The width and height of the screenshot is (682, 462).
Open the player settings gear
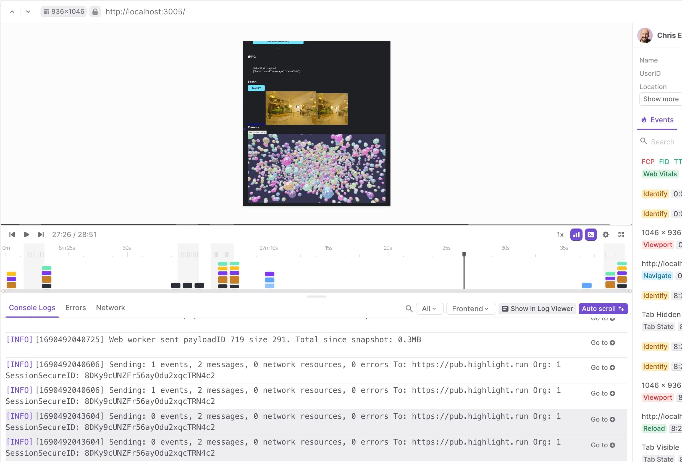click(605, 234)
